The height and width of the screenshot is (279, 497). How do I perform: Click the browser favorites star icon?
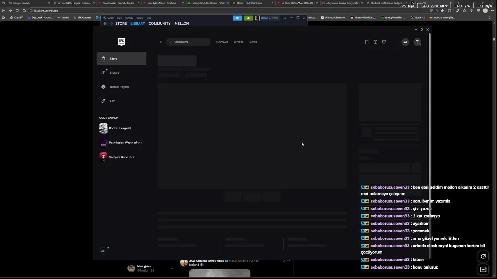[x=442, y=10]
